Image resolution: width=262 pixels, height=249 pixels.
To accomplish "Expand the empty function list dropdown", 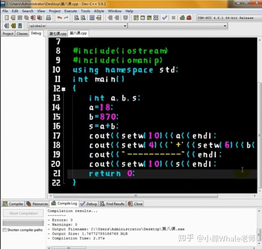I will pos(178,26).
